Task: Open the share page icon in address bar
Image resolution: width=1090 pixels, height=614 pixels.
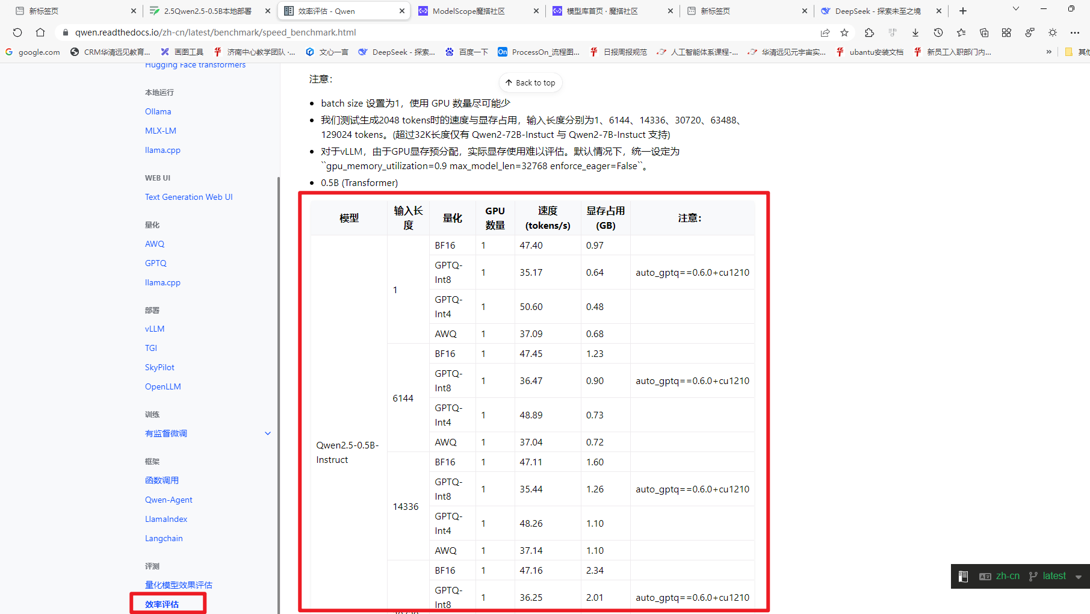Action: (825, 33)
